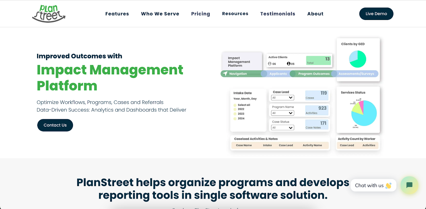Toggle the Select all radio option
426x209 pixels.
[235, 105]
